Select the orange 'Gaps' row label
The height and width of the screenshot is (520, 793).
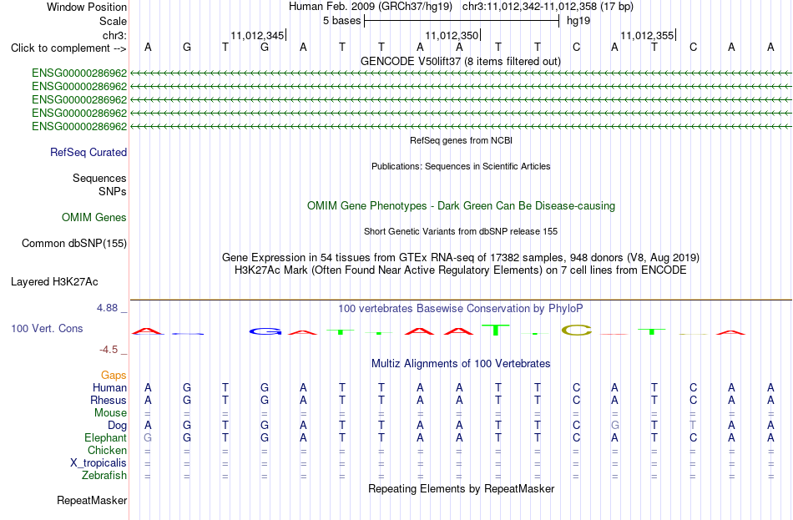pyautogui.click(x=114, y=376)
